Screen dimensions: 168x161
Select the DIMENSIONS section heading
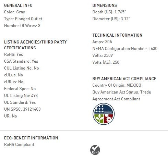click(105, 5)
